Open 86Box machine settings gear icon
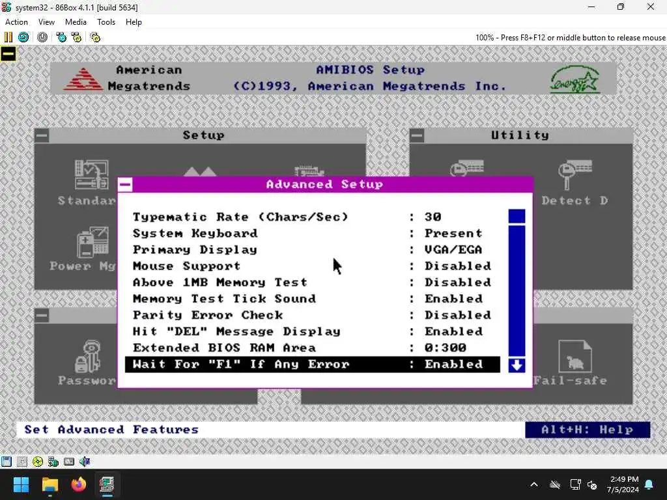 pos(95,37)
